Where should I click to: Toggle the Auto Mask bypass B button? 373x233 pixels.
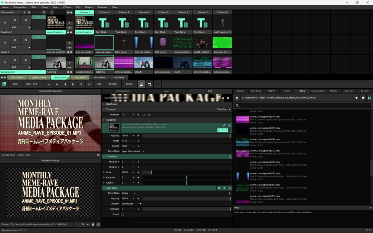point(219,188)
